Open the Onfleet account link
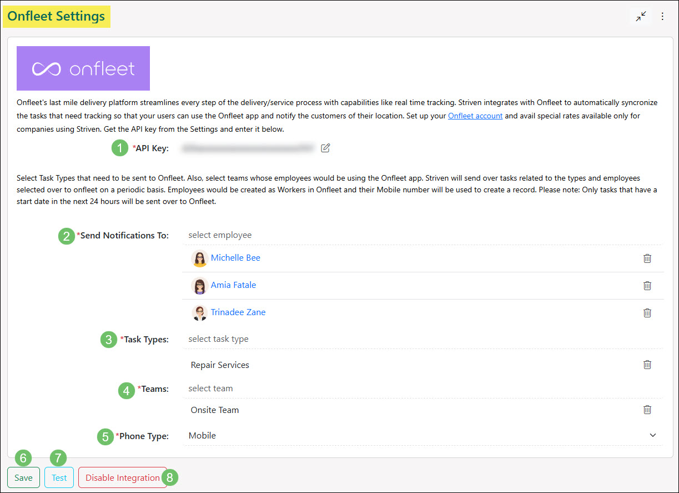This screenshot has width=679, height=493. pyautogui.click(x=475, y=116)
